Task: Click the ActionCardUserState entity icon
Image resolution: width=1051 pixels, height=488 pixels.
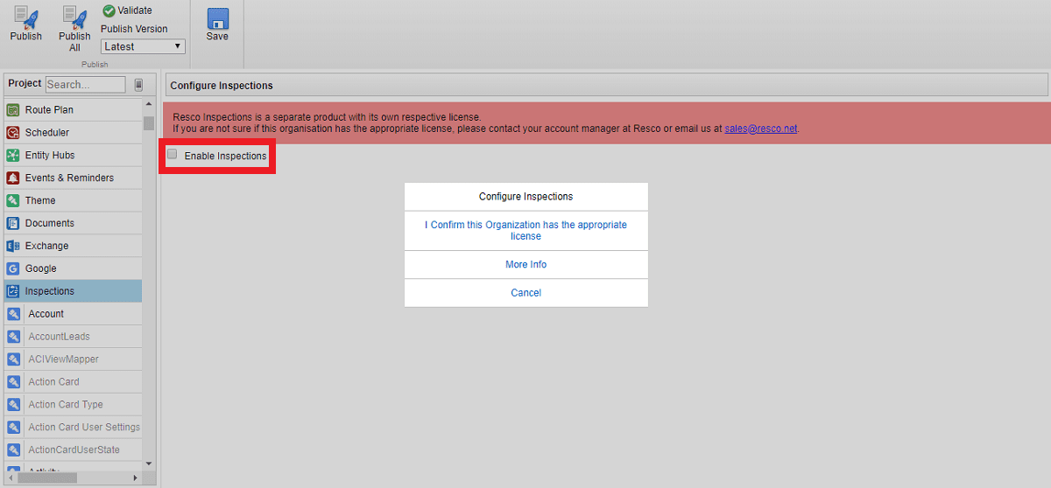Action: pos(13,450)
